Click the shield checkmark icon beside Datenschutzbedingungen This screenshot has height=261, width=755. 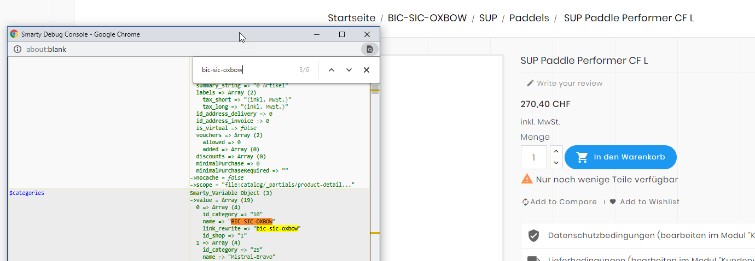pyautogui.click(x=533, y=235)
